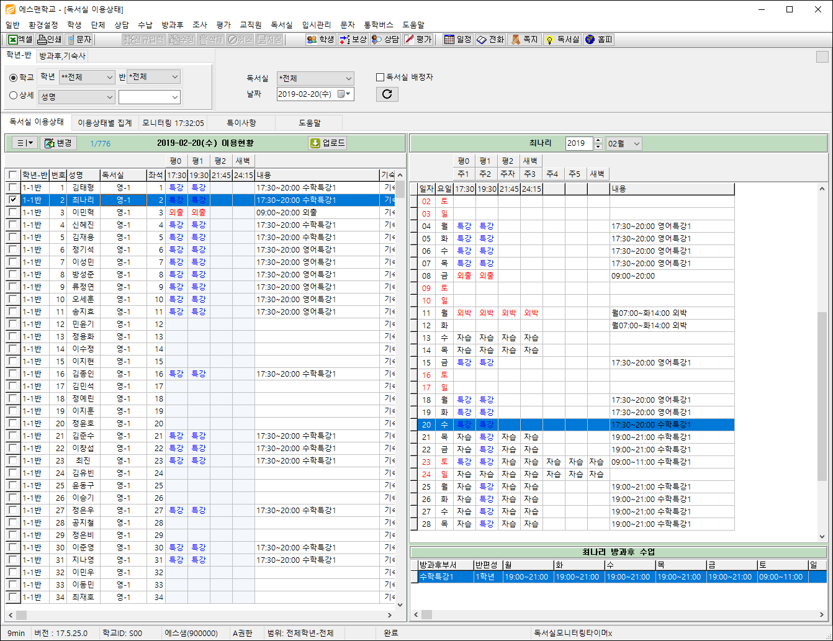Open the 상담 toolbar icon
833x641 pixels.
click(x=385, y=39)
